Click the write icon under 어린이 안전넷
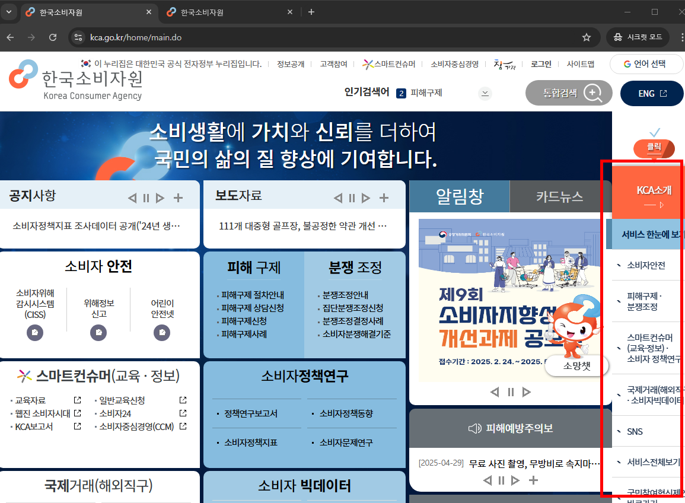Image resolution: width=685 pixels, height=503 pixels. 162,333
